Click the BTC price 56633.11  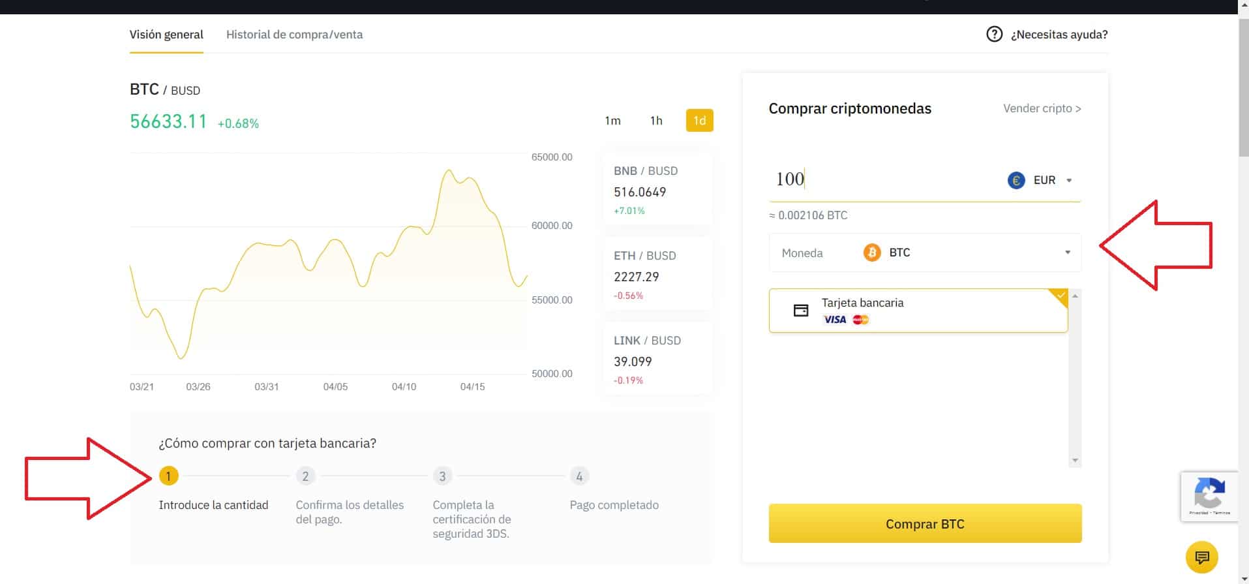(x=168, y=121)
